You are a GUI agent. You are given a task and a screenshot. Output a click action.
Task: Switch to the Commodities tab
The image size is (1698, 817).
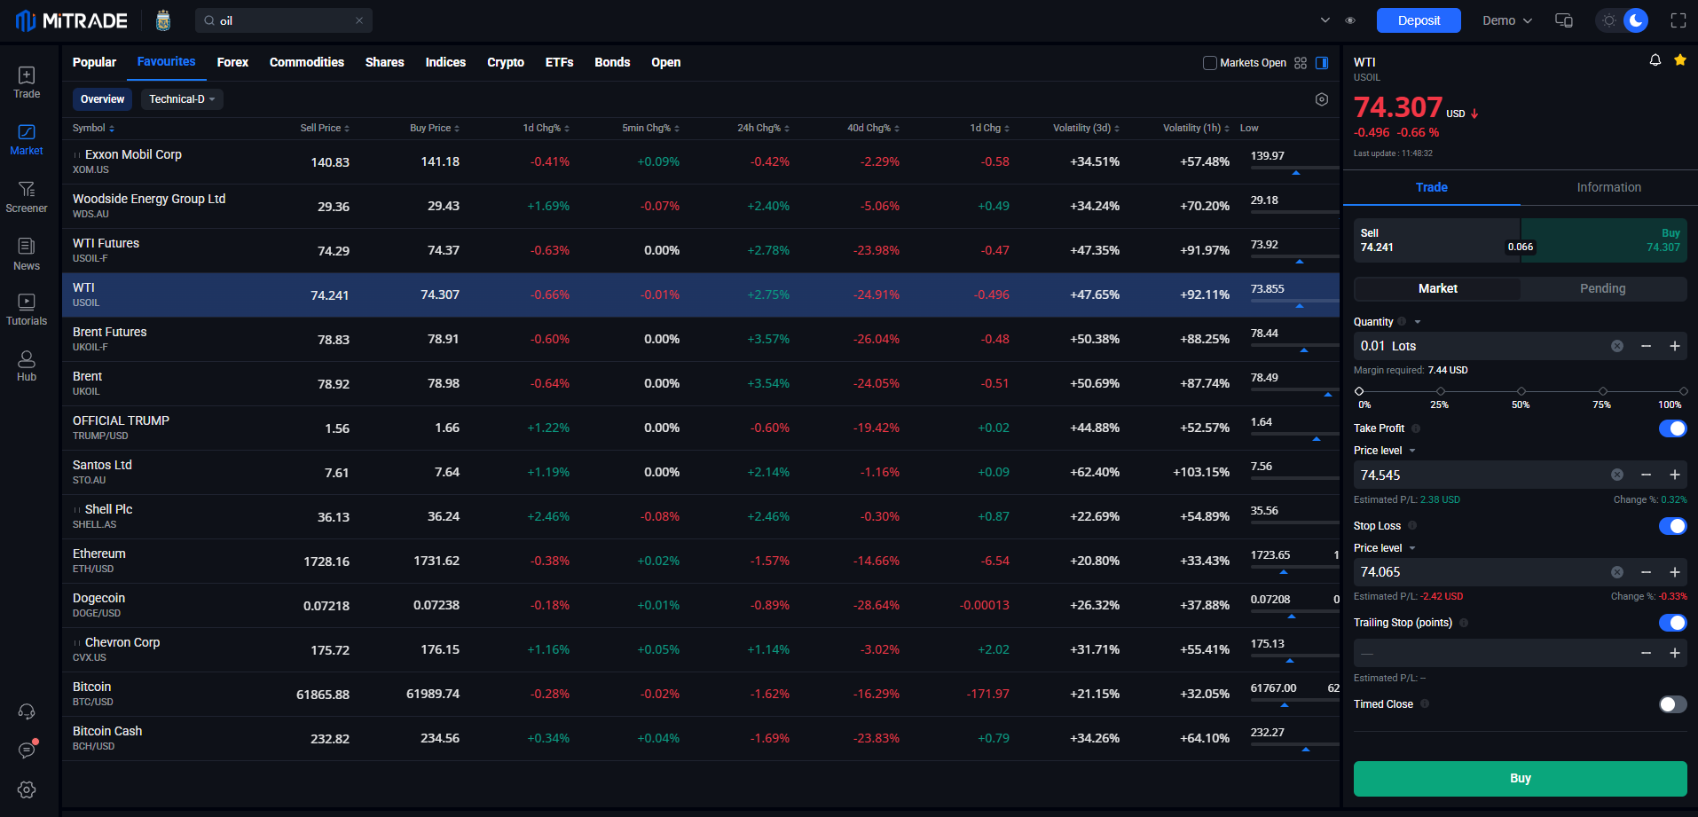pyautogui.click(x=307, y=62)
